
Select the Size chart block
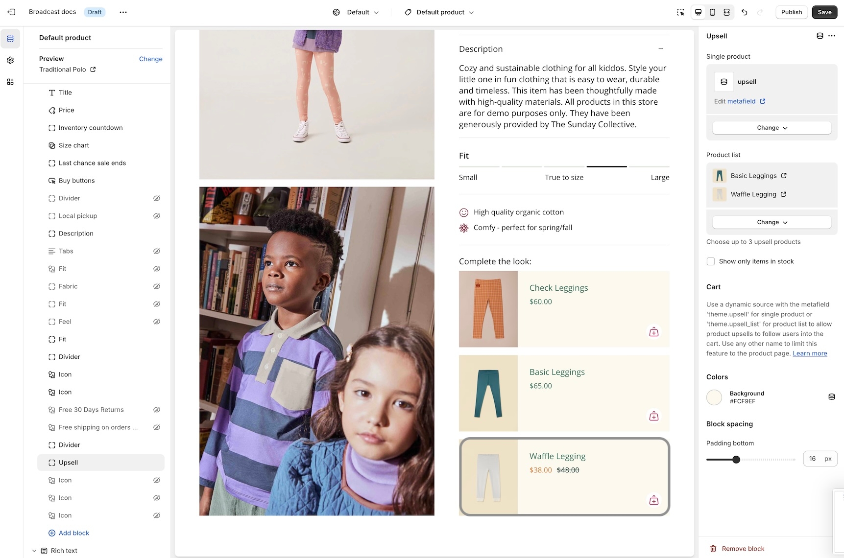(74, 145)
